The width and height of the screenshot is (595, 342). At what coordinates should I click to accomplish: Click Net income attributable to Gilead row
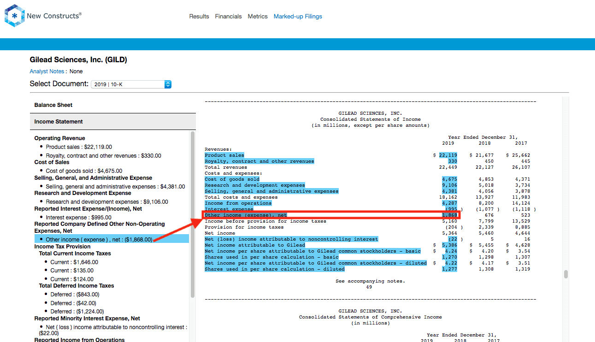255,245
